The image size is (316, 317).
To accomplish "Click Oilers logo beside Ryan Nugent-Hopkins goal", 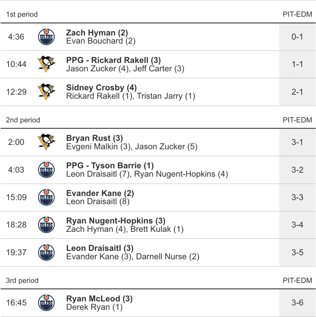I will (x=46, y=225).
